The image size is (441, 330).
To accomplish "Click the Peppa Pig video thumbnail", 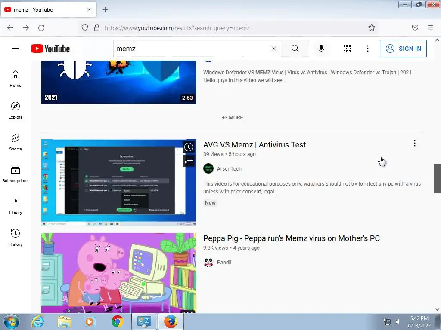I will 119,273.
